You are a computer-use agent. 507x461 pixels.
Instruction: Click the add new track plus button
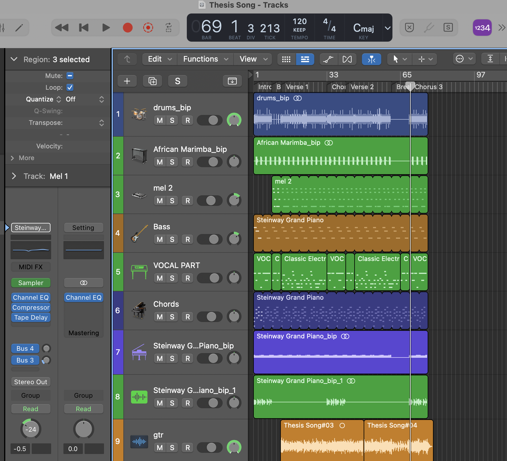pos(127,81)
